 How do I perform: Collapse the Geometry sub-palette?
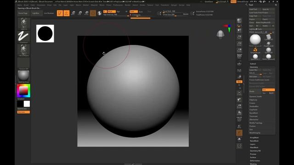(254, 67)
